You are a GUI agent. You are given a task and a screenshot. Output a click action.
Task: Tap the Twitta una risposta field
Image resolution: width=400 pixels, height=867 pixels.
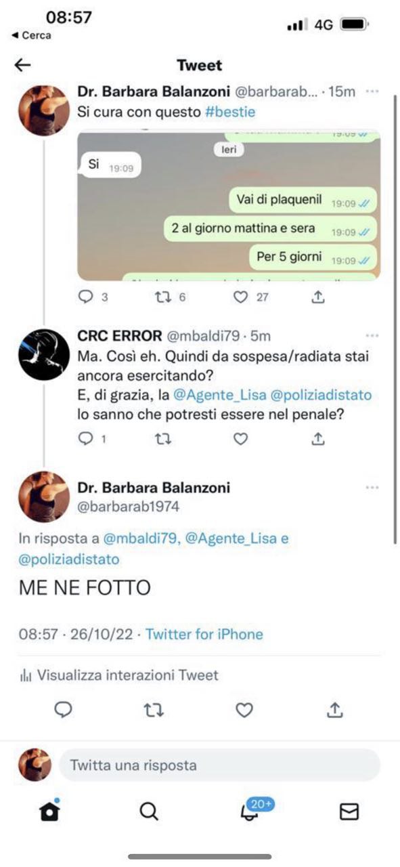click(220, 765)
